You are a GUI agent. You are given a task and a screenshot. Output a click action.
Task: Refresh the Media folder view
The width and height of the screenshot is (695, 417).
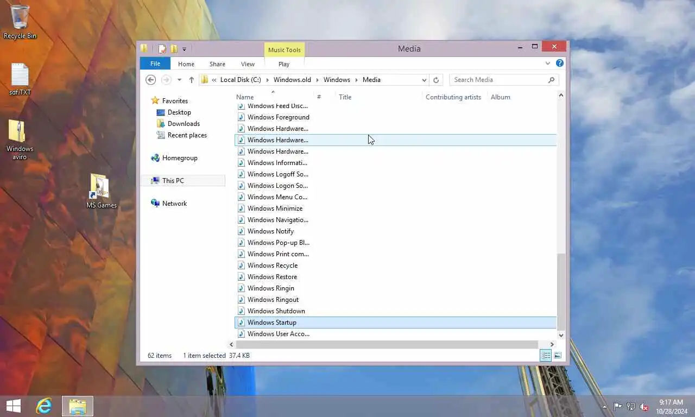click(435, 80)
